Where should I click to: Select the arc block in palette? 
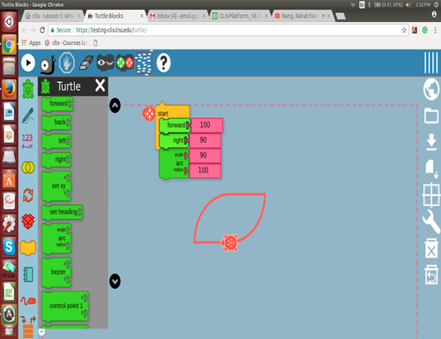[x=56, y=238]
